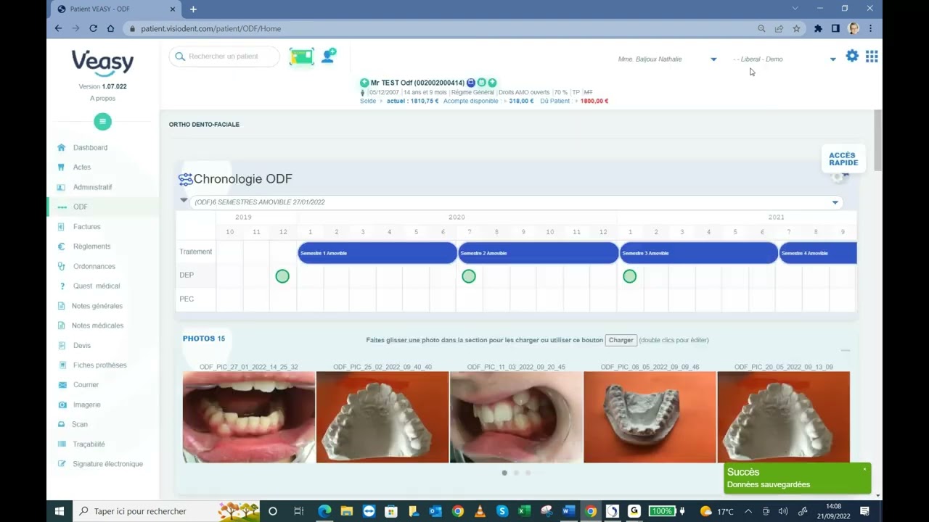Click the Devis document icon

62,345
